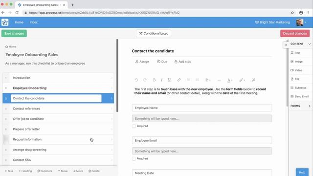Screen dimensions: 313x176
Task: Open Conditional Logic settings
Action: 154,33
